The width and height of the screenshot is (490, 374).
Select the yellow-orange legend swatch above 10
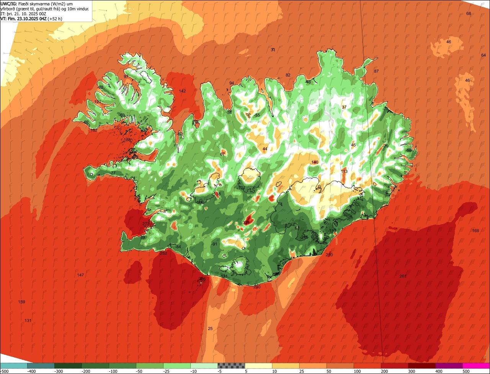[286, 366]
